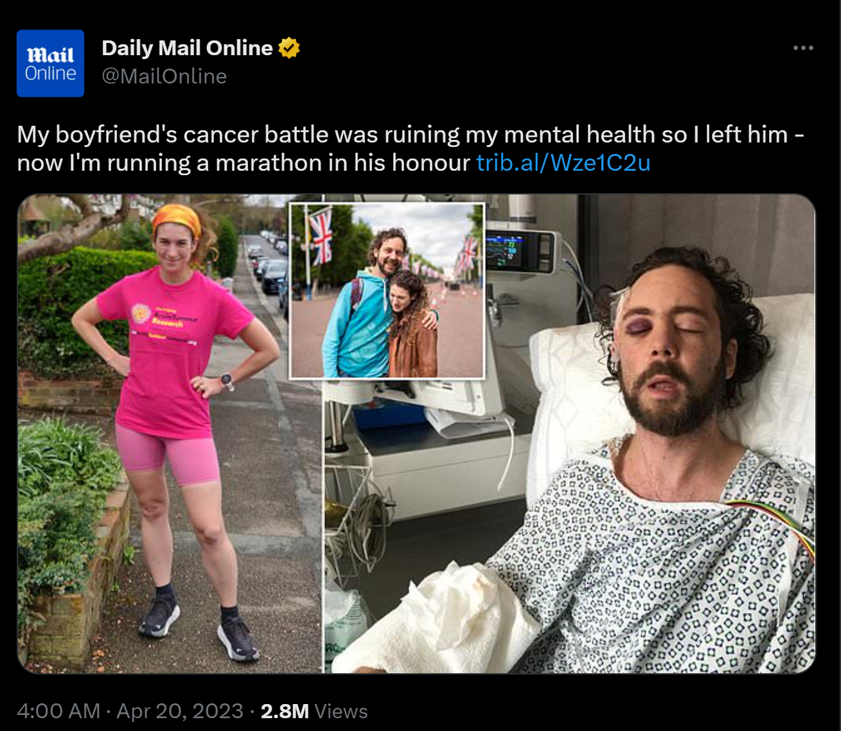Click the Views label
The width and height of the screenshot is (841, 731).
point(341,711)
